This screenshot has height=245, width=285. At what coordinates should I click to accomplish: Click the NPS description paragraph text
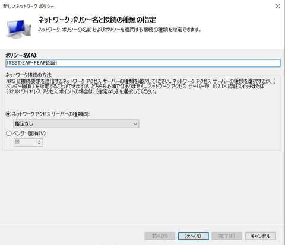[141, 87]
